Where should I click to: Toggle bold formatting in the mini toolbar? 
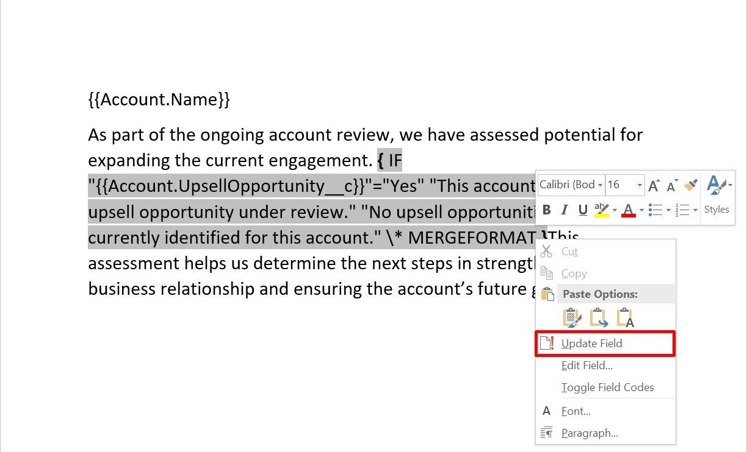tap(547, 210)
